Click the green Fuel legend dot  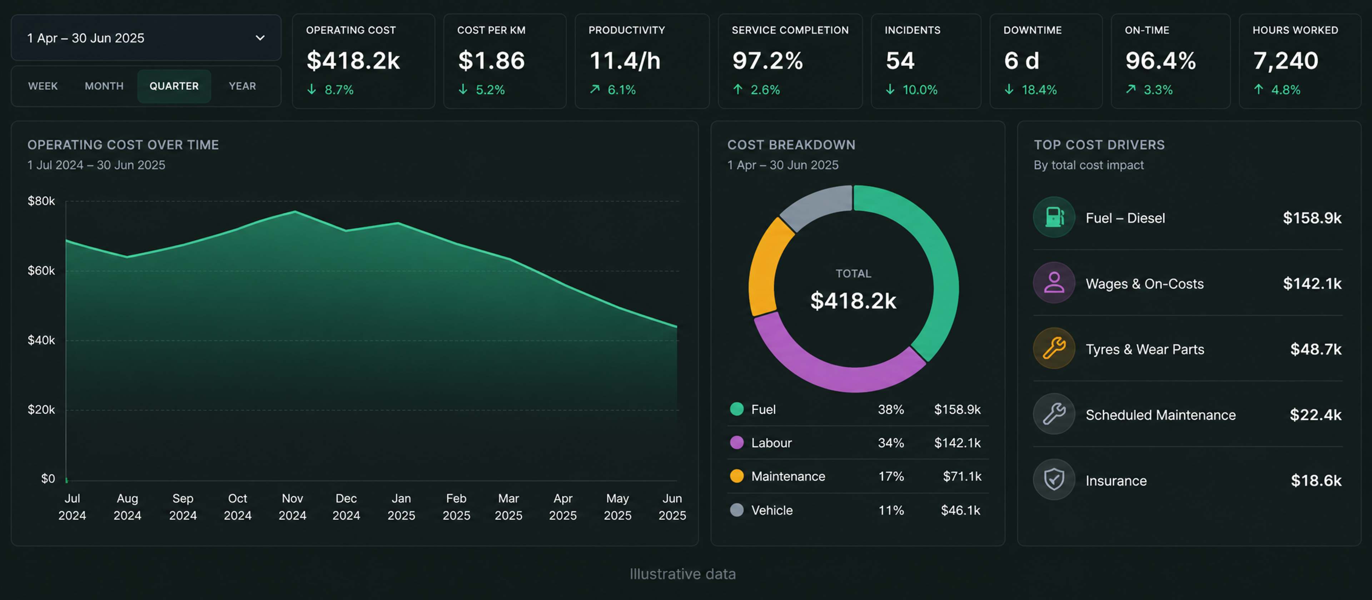click(x=737, y=409)
